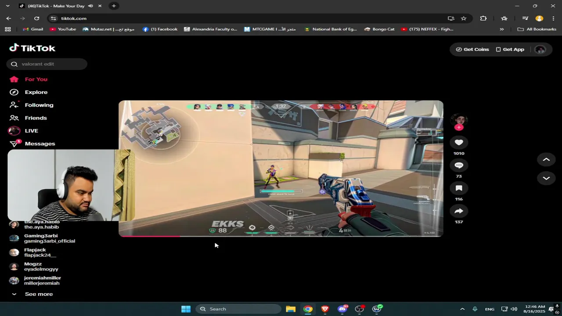Open Messages in the sidebar
This screenshot has width=562, height=316.
(x=32, y=144)
